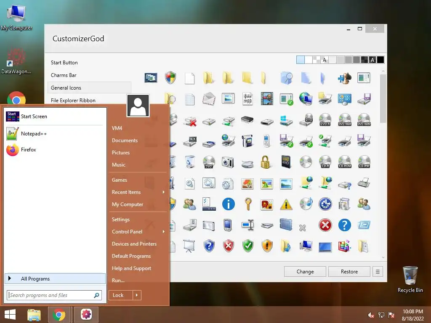This screenshot has height=323, width=431.
Task: Open Devices and Printers entry
Action: [134, 244]
